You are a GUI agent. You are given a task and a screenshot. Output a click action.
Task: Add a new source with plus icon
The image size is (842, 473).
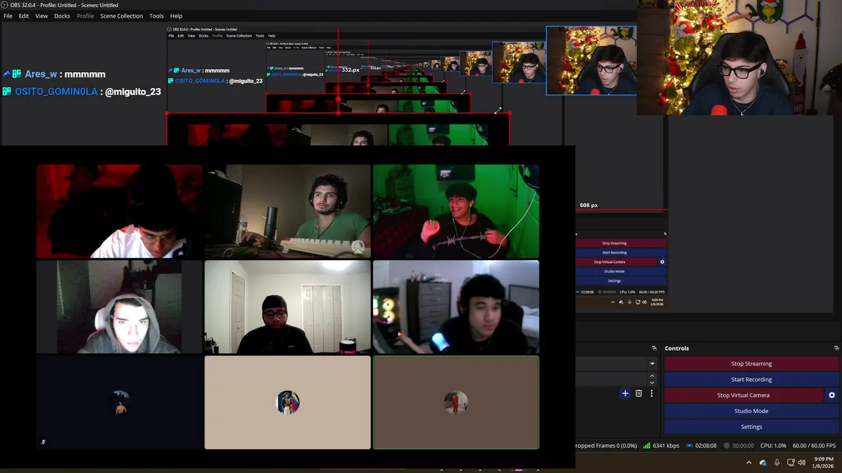coord(625,394)
